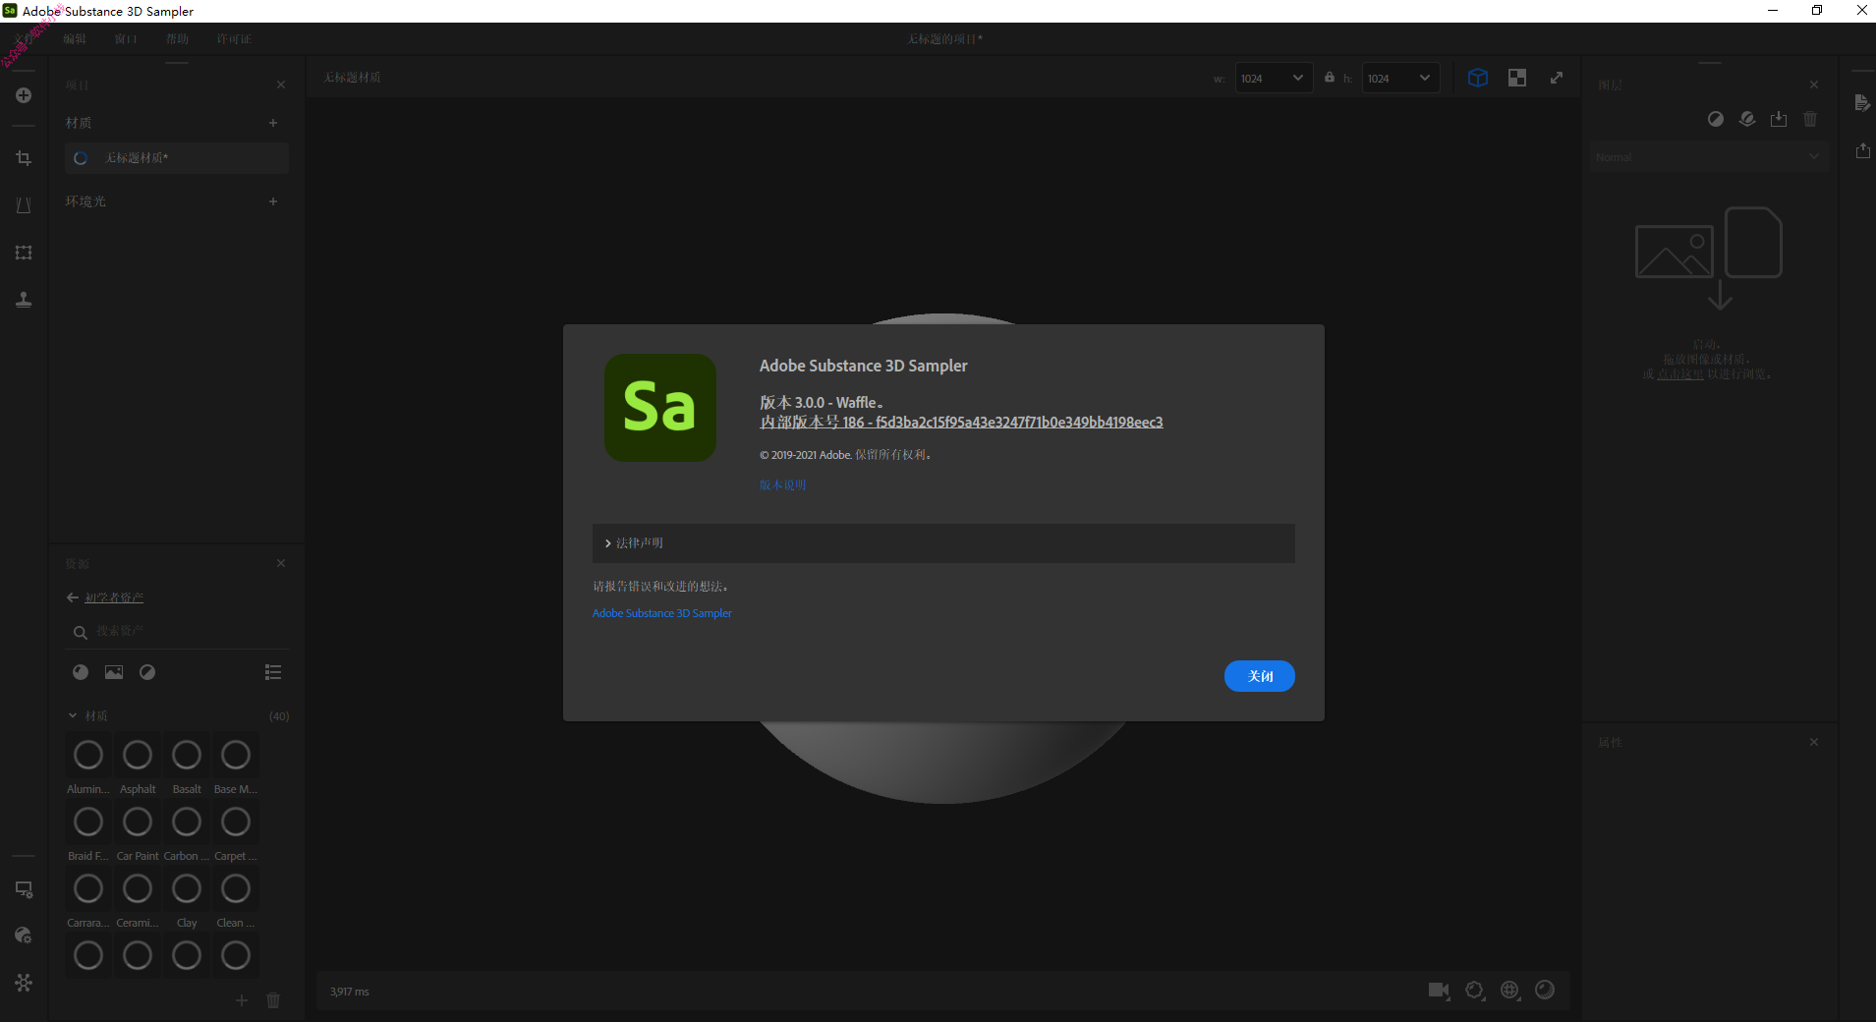Select the Asphalt material thumbnail
1876x1022 pixels.
coord(138,755)
